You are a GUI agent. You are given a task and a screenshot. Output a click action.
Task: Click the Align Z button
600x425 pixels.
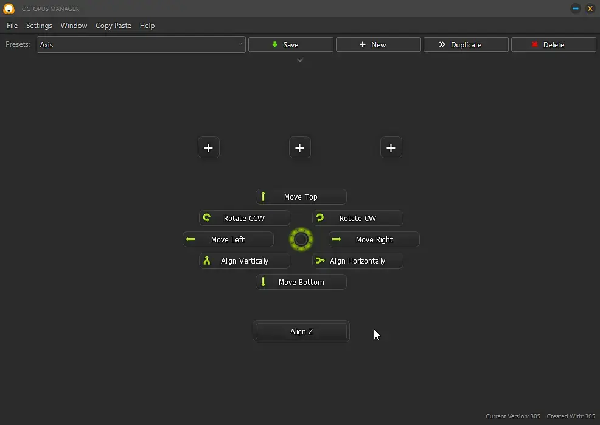301,332
